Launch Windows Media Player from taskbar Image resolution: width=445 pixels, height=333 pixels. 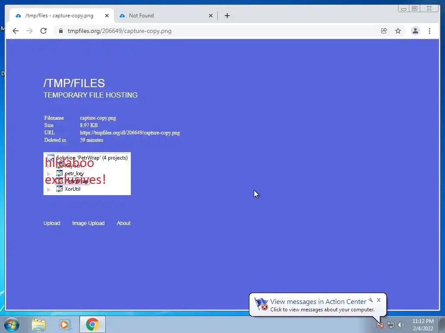tap(65, 324)
